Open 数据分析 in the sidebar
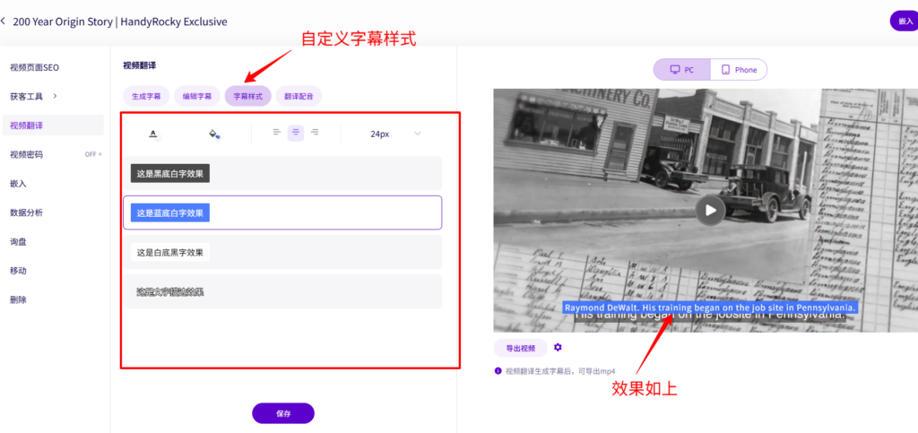 [26, 212]
